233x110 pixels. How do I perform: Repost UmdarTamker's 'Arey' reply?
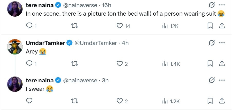74,64
